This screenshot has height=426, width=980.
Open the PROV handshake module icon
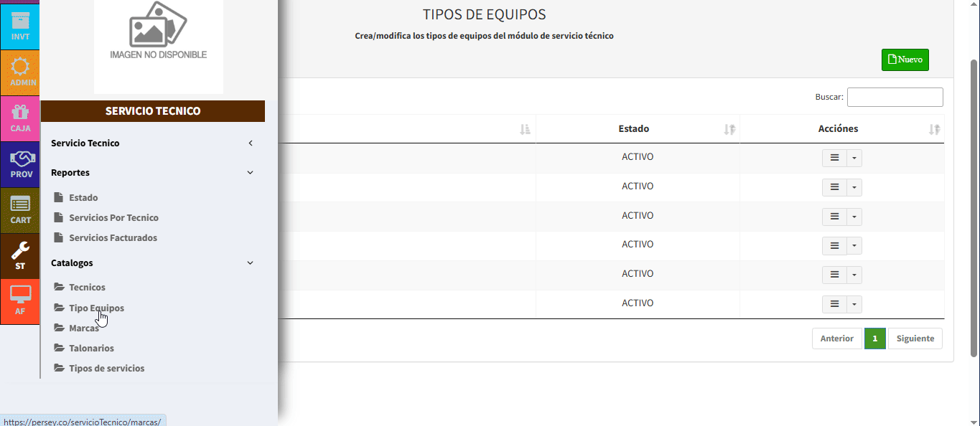(20, 164)
